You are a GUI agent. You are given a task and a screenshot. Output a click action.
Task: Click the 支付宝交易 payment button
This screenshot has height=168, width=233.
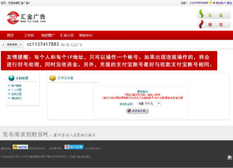(137, 111)
